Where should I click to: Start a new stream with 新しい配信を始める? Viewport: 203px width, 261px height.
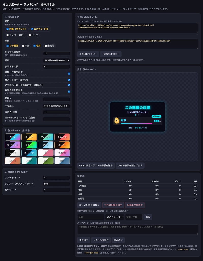(x=89, y=205)
